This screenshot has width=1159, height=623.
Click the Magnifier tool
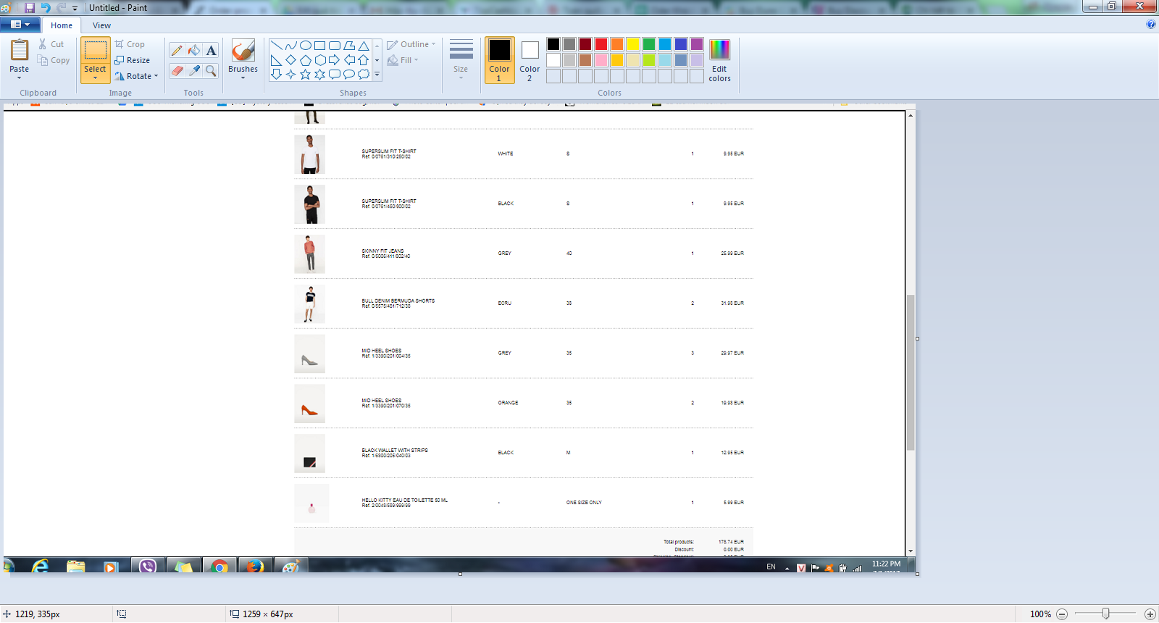coord(211,70)
